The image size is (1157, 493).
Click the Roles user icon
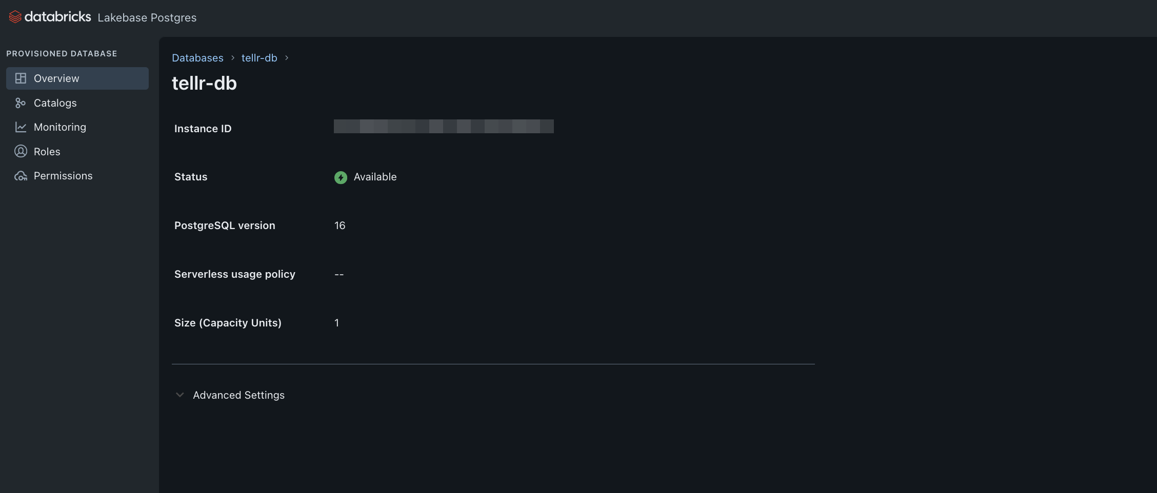21,151
